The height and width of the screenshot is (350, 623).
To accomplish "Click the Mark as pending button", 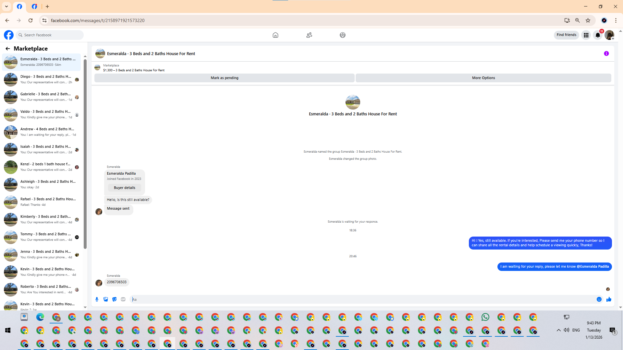I will (x=224, y=78).
